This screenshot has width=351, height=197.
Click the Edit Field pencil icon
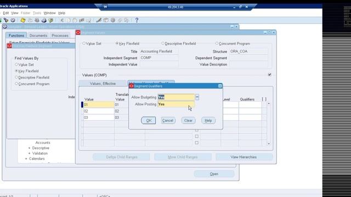click(x=99, y=20)
